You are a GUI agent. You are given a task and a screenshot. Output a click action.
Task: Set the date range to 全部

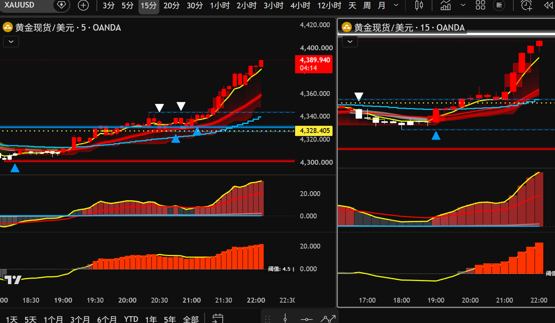pos(191,319)
